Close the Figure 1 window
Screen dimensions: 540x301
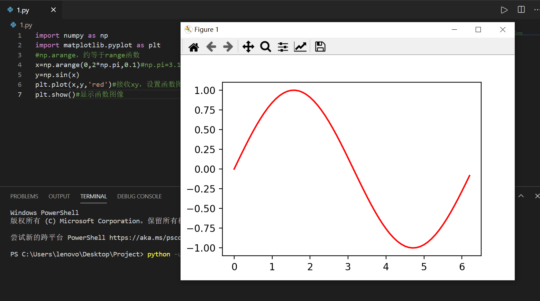coord(503,30)
